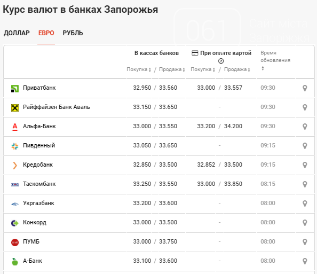Sort by Время обновления column
317x274 pixels.
(263, 68)
